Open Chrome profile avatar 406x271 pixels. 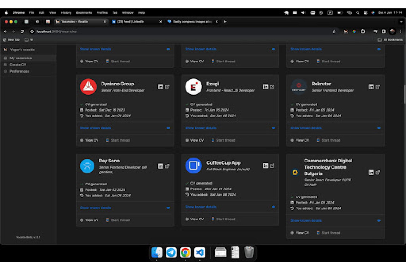tap(392, 31)
